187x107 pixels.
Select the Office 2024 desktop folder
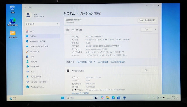[13, 34]
